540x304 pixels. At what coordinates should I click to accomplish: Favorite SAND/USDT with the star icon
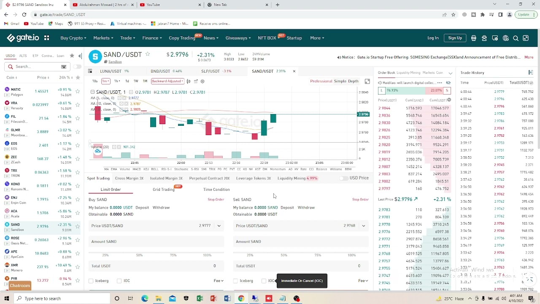pos(148,54)
